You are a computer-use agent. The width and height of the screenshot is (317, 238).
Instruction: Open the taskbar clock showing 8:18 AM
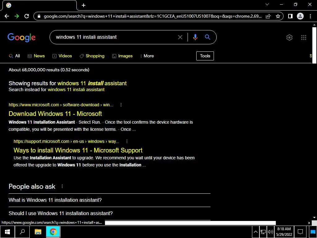[284, 232]
